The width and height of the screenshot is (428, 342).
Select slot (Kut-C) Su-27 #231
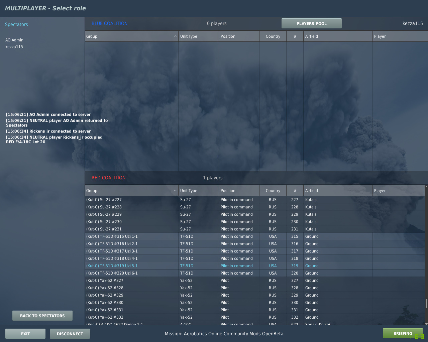254,229
